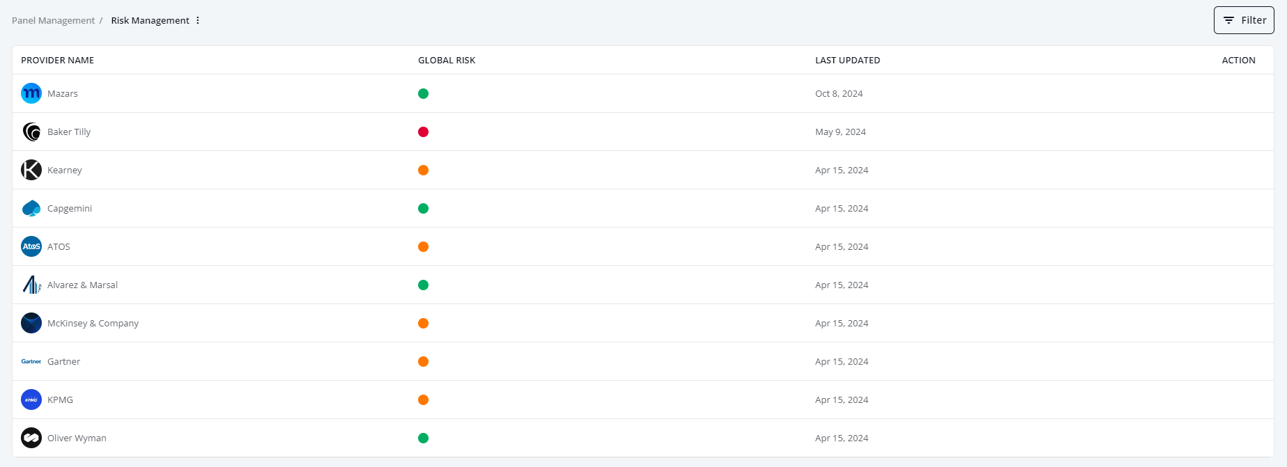
Task: Click the Mazars logo icon
Action: (31, 93)
